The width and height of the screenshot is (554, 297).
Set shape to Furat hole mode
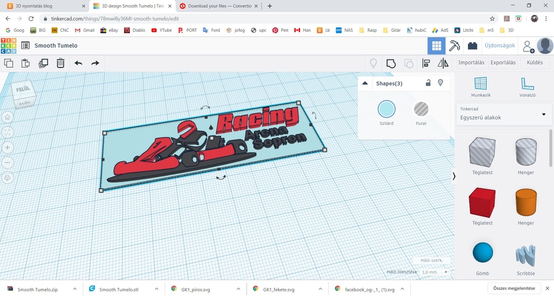coord(421,109)
